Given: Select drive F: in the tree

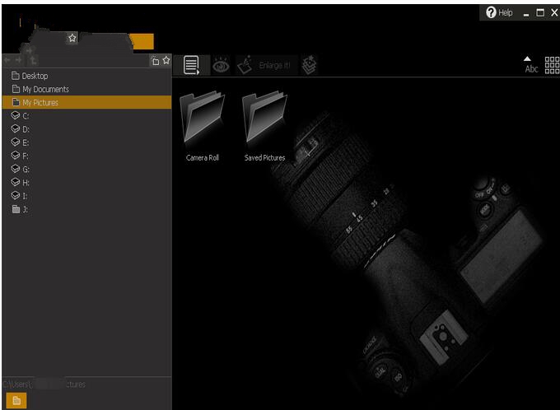Looking at the screenshot, I should 86,156.
